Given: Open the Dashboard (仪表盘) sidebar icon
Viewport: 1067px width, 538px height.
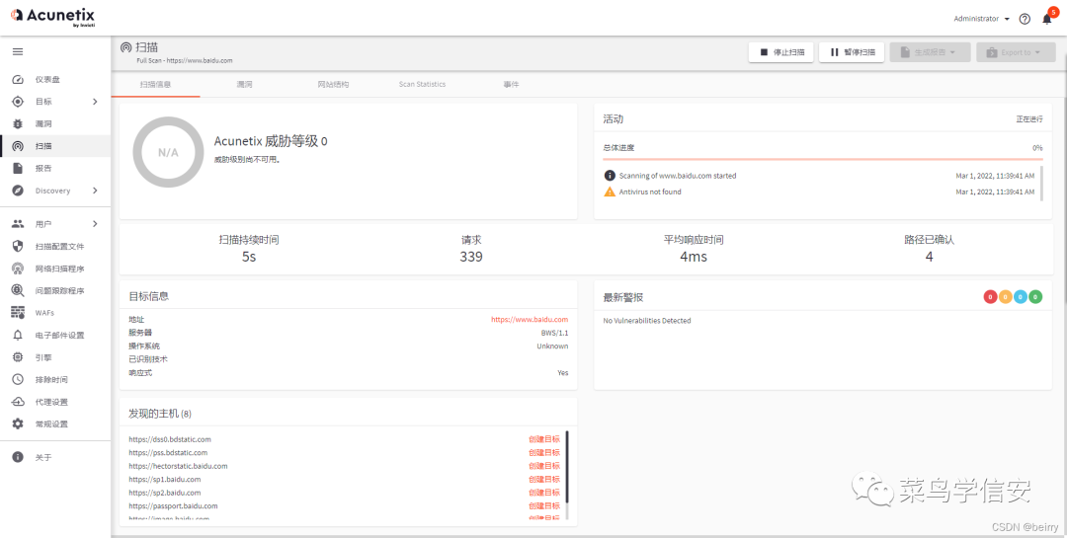Looking at the screenshot, I should [19, 80].
